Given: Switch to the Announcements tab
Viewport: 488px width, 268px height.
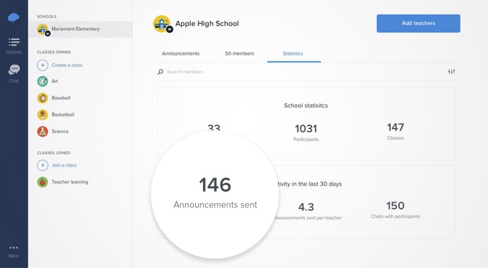Looking at the screenshot, I should tap(180, 53).
